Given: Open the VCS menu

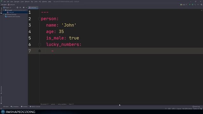Looking at the screenshot, I should click(x=40, y=2).
